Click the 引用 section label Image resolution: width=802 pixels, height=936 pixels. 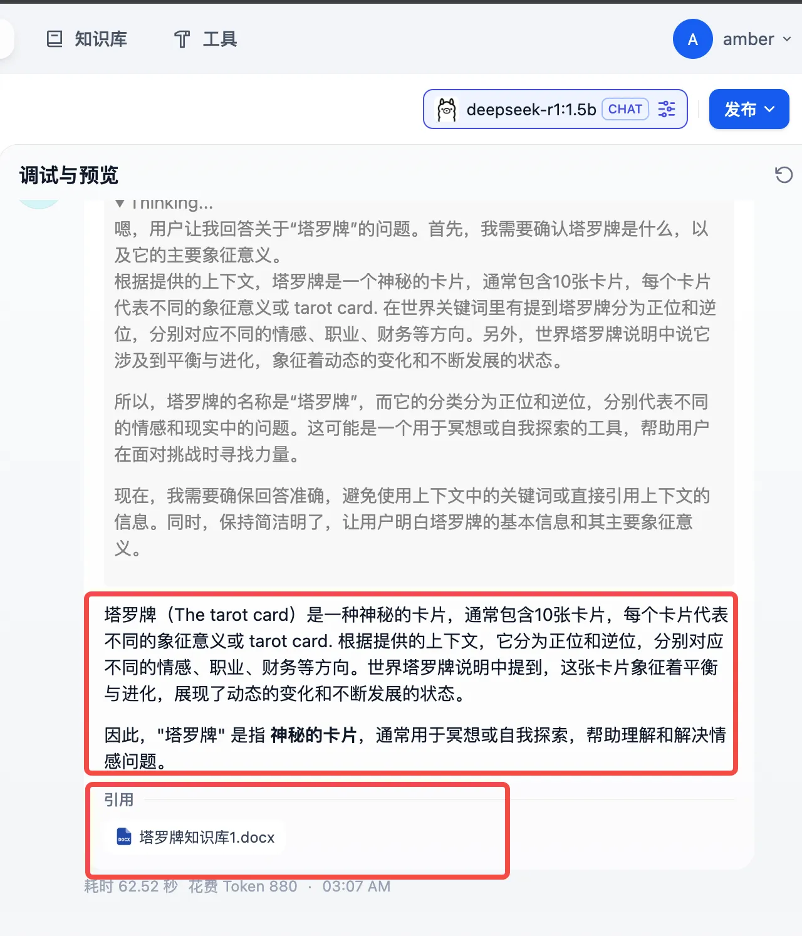(x=118, y=800)
